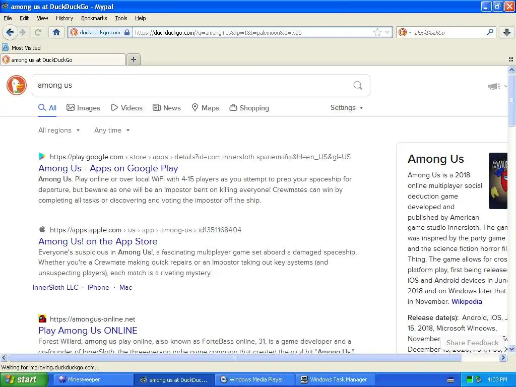Click the megaphone icon on the page
The height and width of the screenshot is (387, 516).
[494, 86]
